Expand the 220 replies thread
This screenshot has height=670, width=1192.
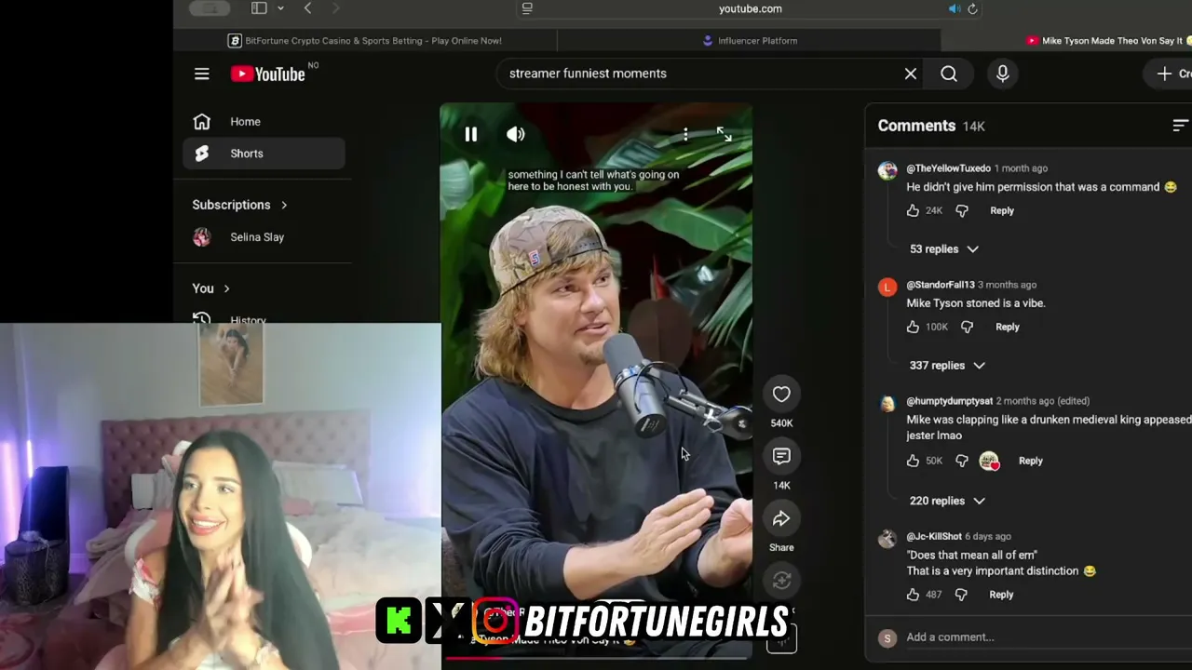click(x=947, y=501)
